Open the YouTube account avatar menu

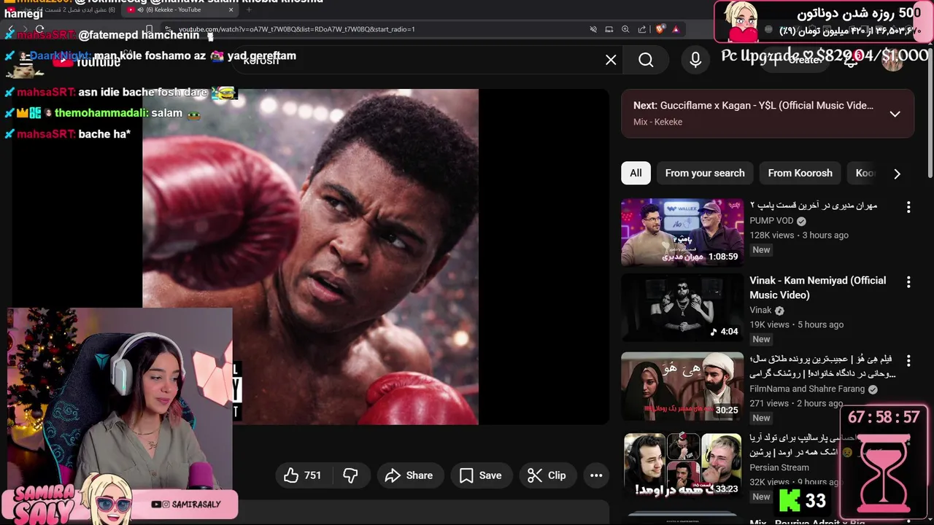(x=892, y=60)
